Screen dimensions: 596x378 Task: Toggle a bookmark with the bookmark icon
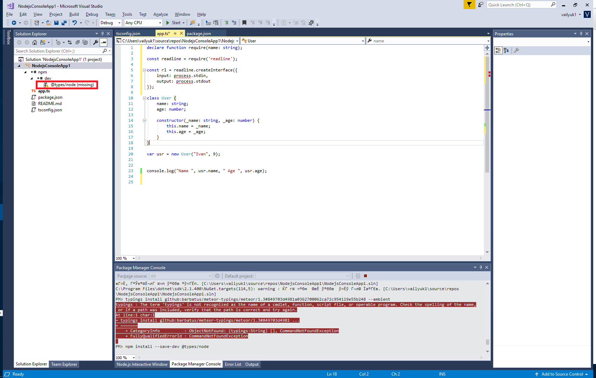coord(244,23)
